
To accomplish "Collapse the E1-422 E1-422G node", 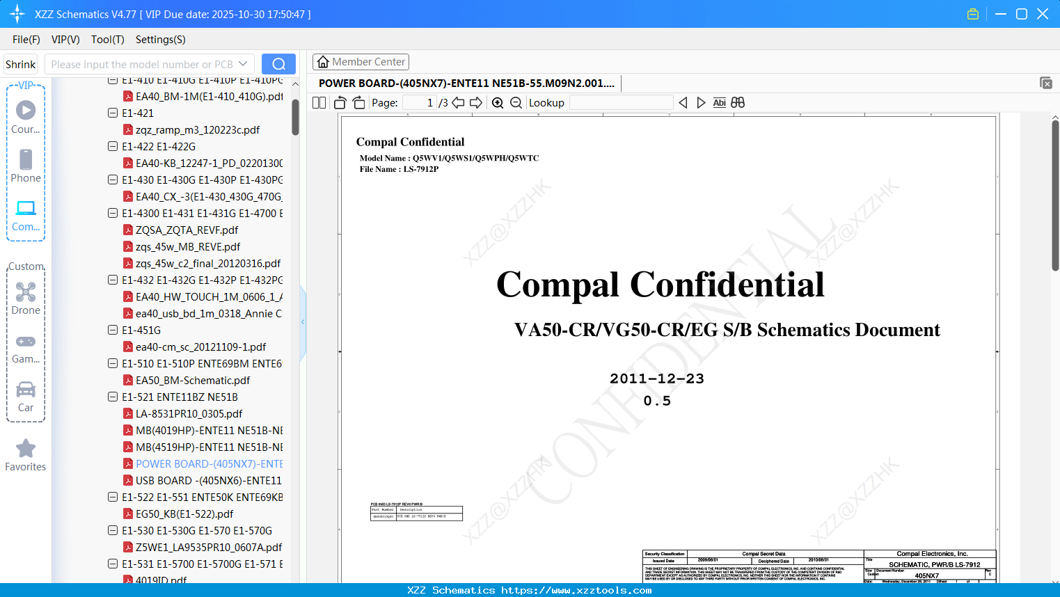I will click(113, 146).
